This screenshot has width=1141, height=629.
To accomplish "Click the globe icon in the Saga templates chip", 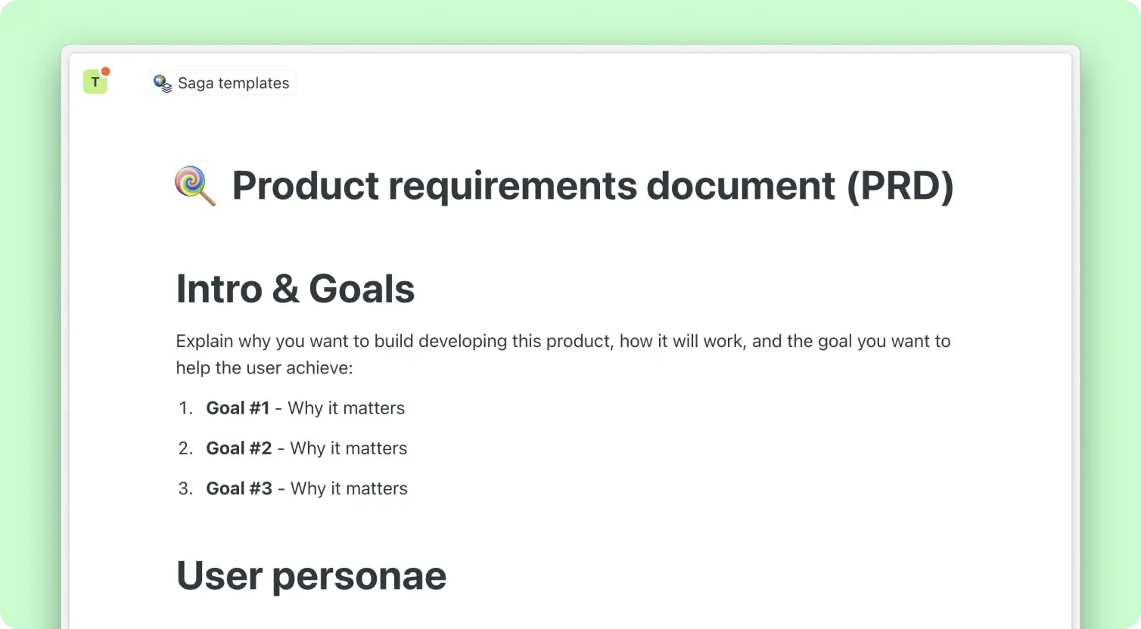I will click(x=159, y=79).
